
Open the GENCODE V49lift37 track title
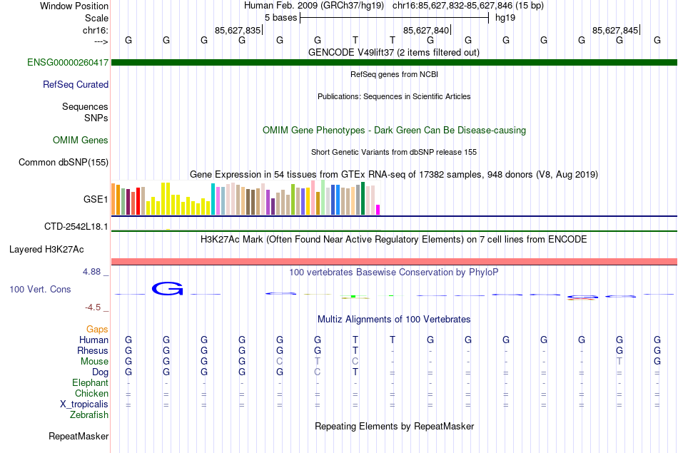pos(394,52)
